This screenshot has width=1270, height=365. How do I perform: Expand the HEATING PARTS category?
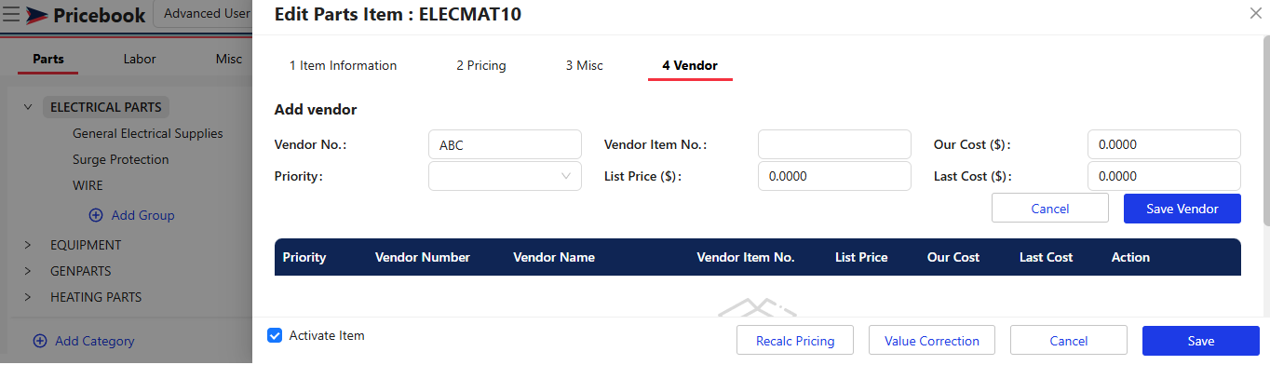coord(28,297)
